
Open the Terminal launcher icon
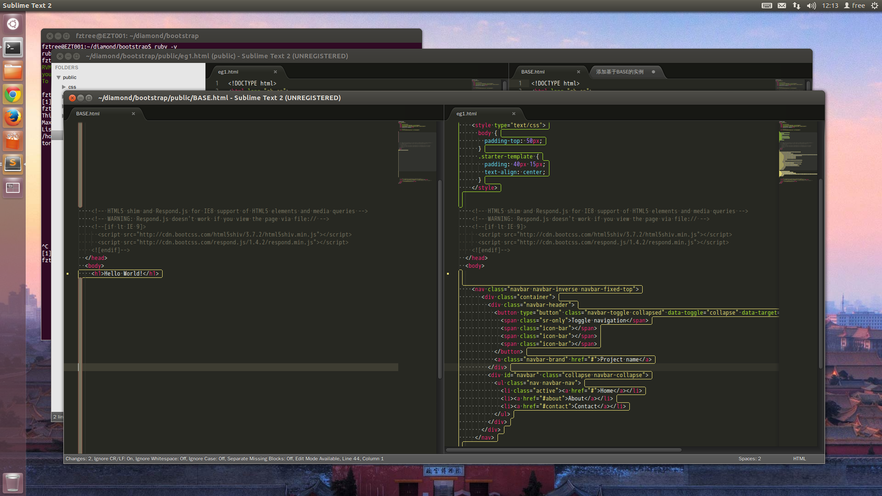click(13, 47)
